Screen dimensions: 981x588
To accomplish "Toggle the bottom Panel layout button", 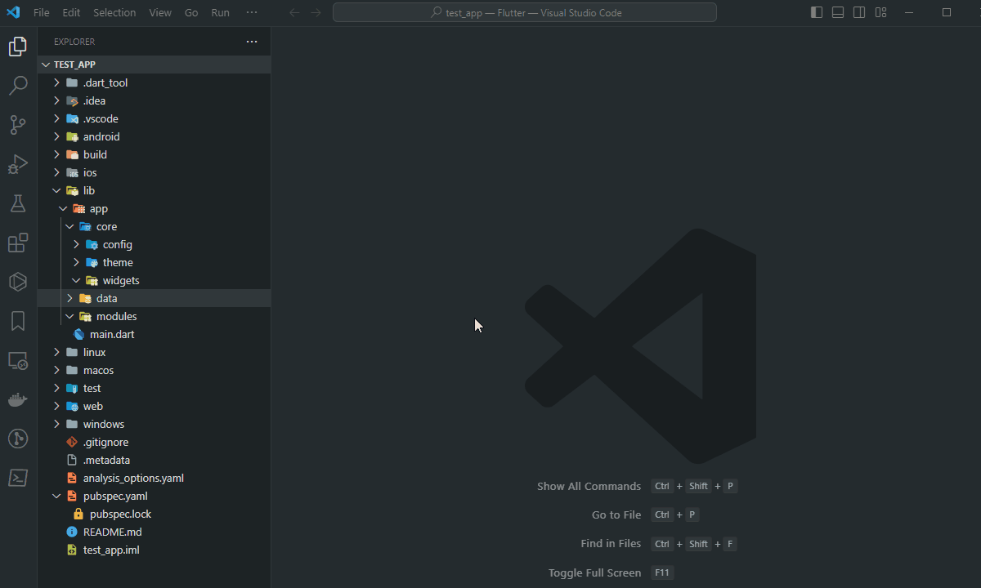I will tap(838, 12).
